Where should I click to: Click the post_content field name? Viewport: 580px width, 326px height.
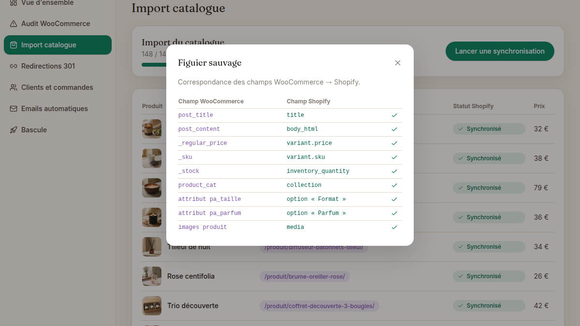(x=199, y=129)
